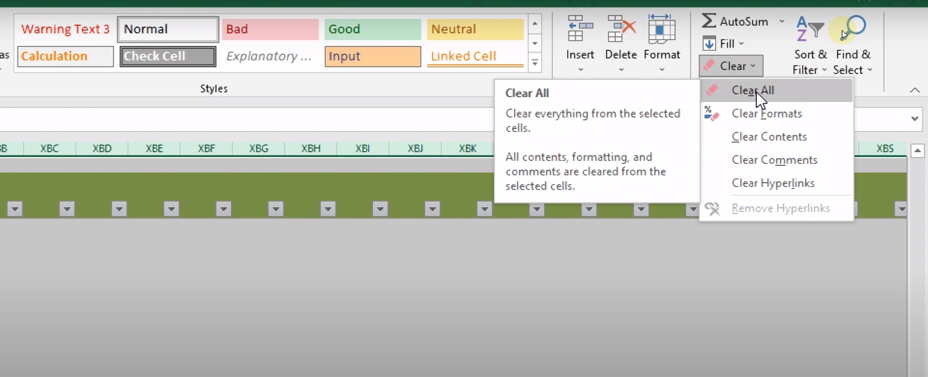Viewport: 928px width, 377px height.
Task: Apply the Bad pink cell style
Action: (x=270, y=29)
